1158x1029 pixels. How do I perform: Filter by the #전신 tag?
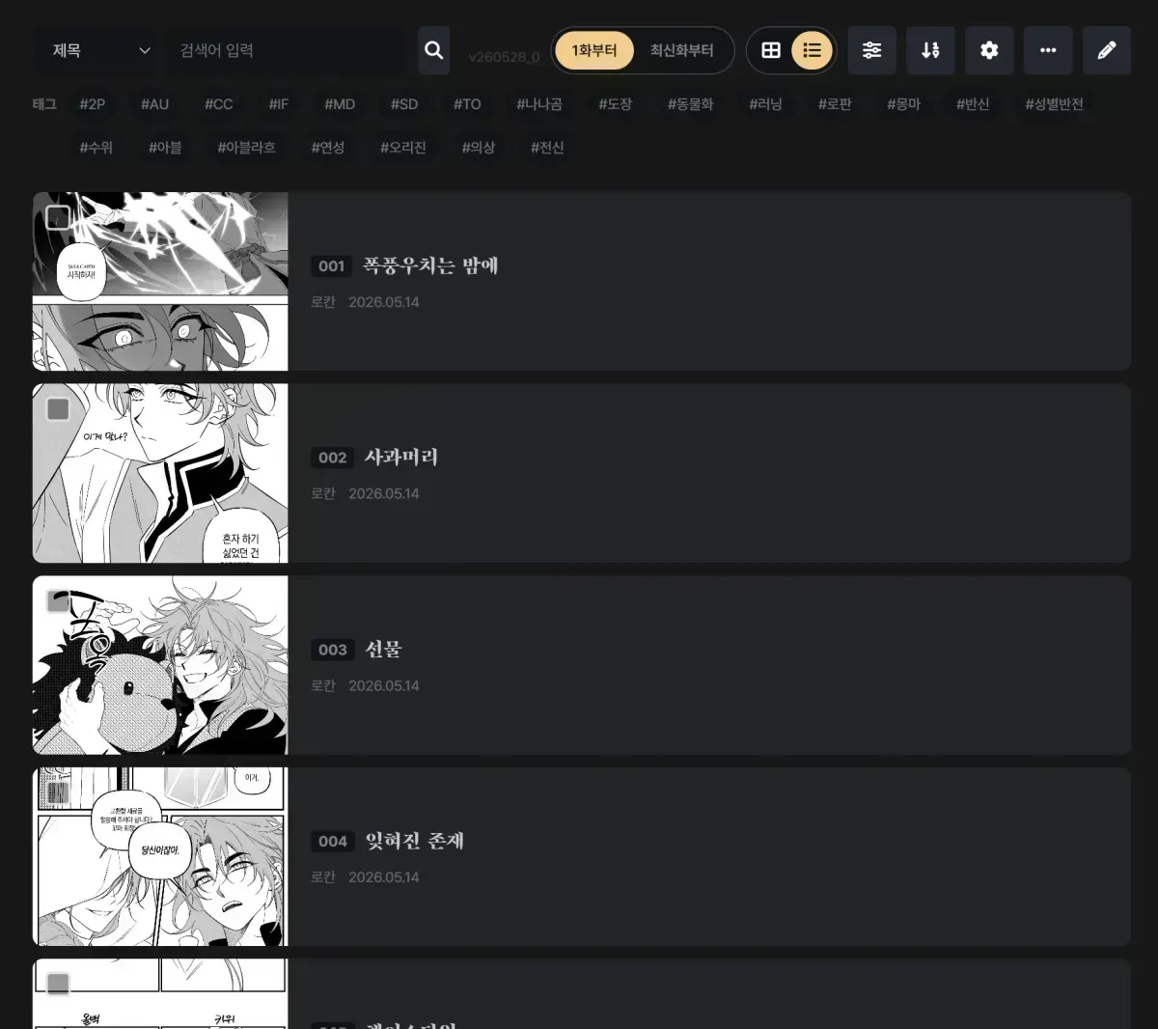click(547, 148)
